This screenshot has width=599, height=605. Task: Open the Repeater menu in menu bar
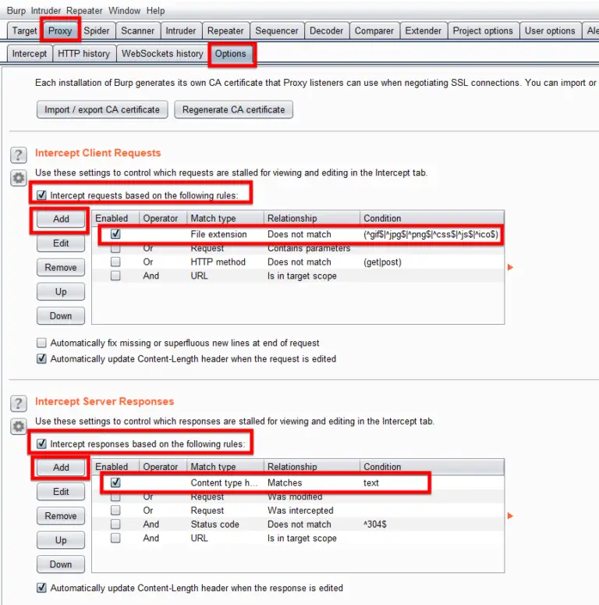[84, 11]
